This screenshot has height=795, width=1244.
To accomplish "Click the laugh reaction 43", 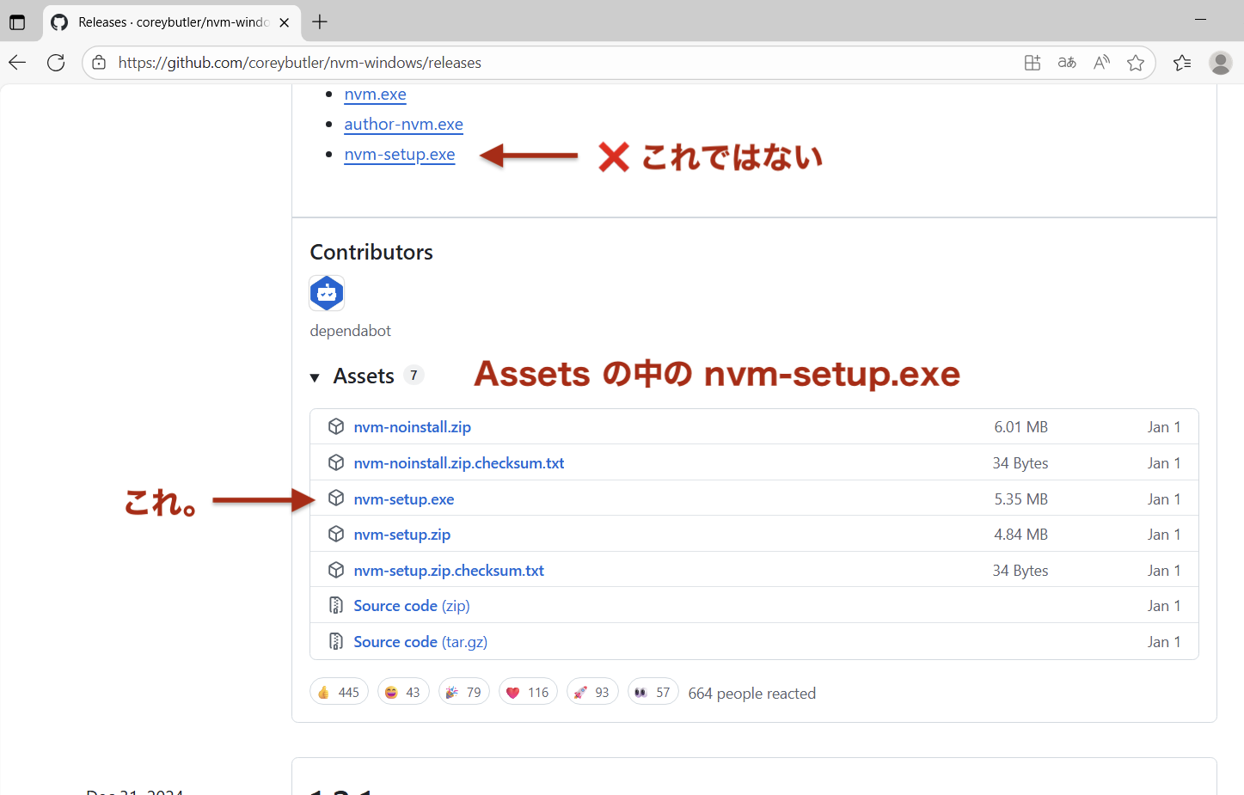I will [x=403, y=692].
